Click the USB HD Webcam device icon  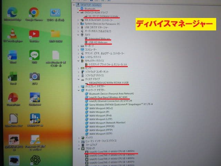86,42
